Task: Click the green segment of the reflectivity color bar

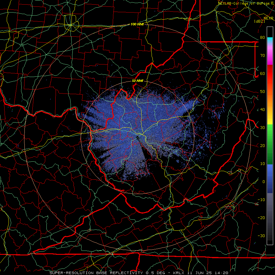Action: [270, 144]
